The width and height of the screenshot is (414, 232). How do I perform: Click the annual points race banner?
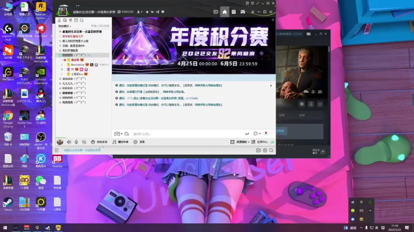click(x=194, y=46)
